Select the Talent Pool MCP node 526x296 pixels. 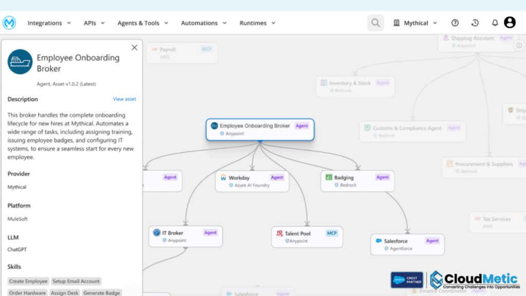pyautogui.click(x=307, y=237)
